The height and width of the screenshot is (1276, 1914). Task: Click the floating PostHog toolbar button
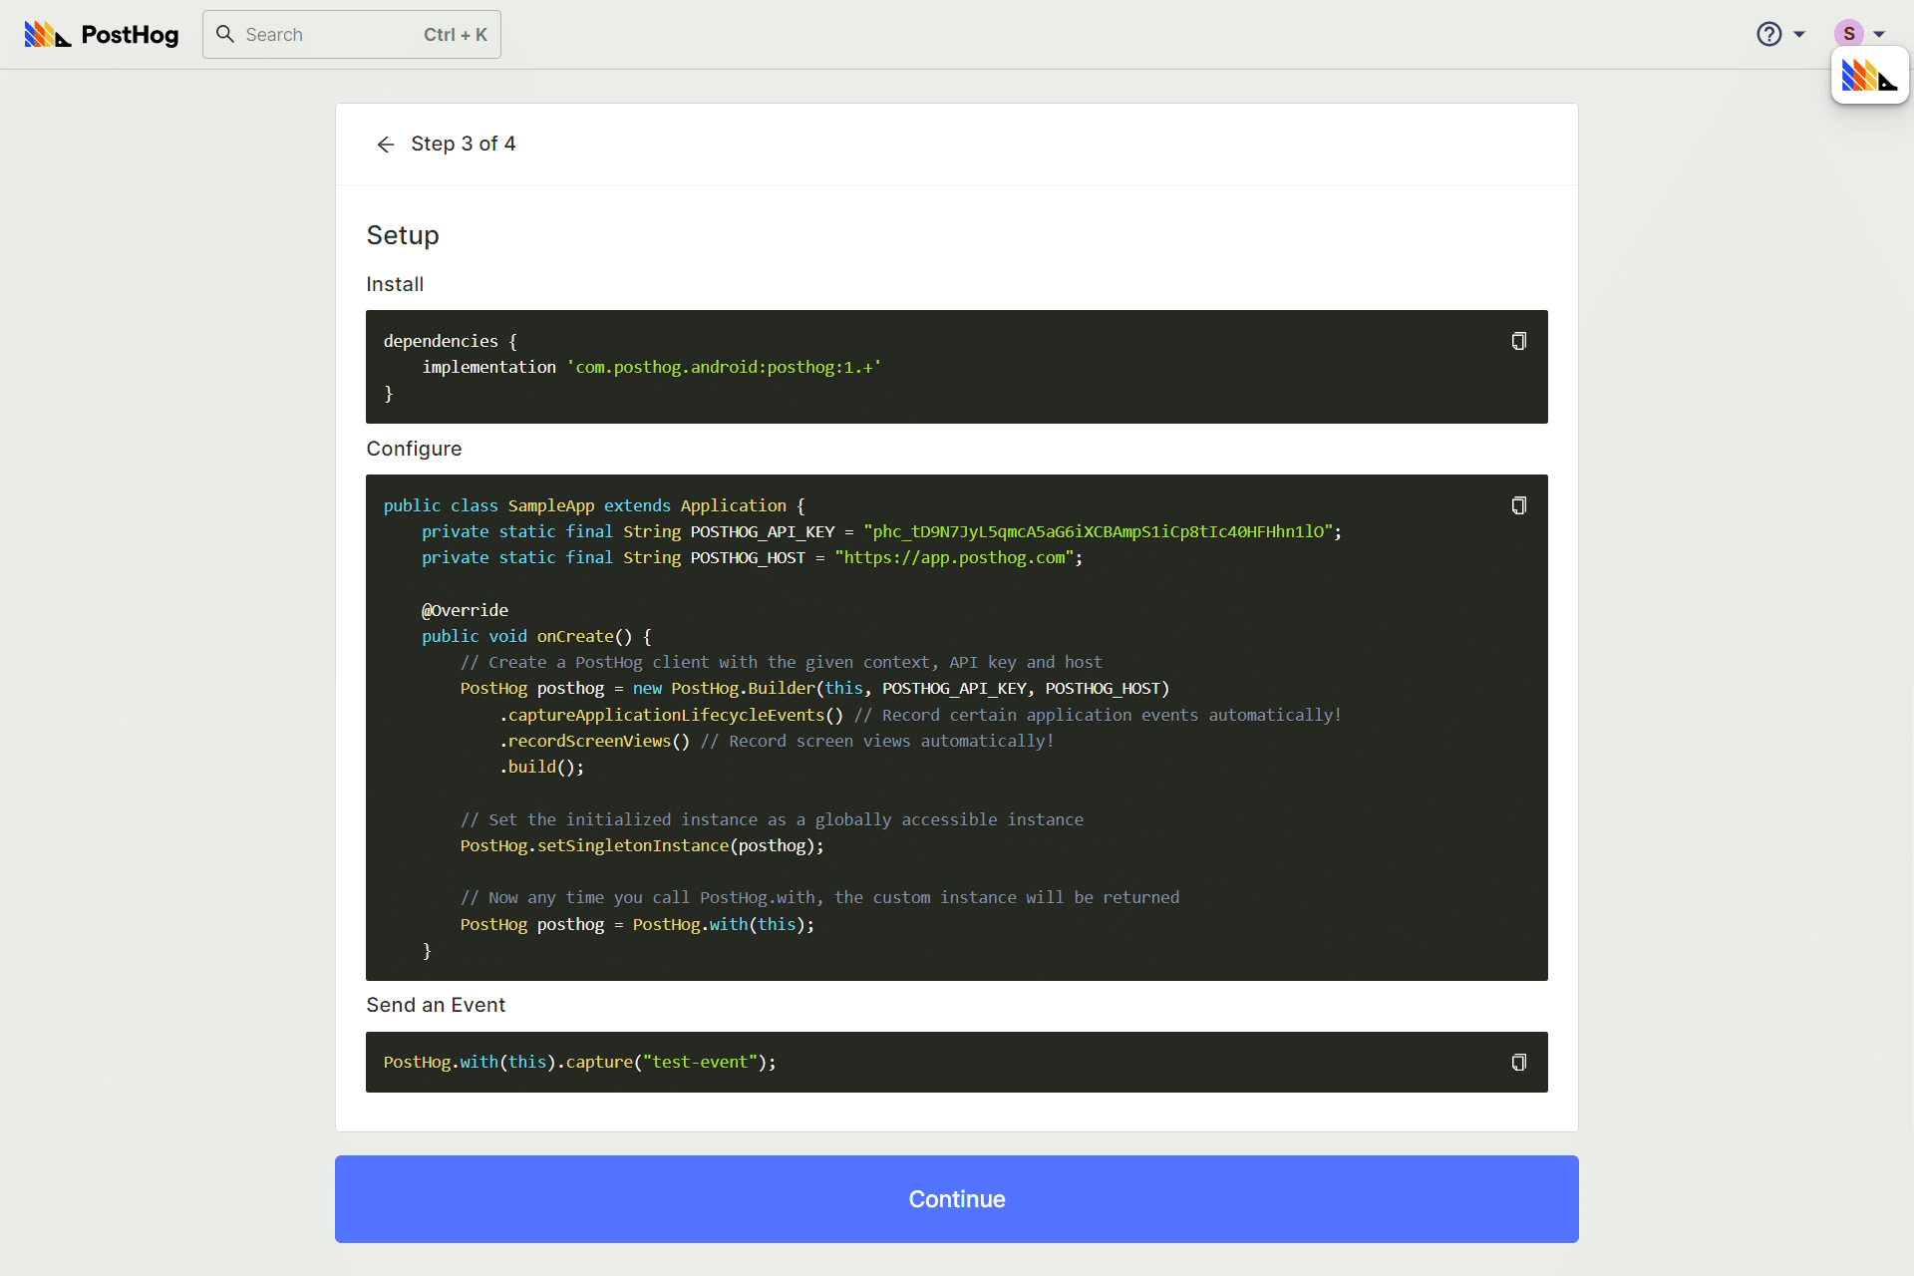(x=1870, y=76)
